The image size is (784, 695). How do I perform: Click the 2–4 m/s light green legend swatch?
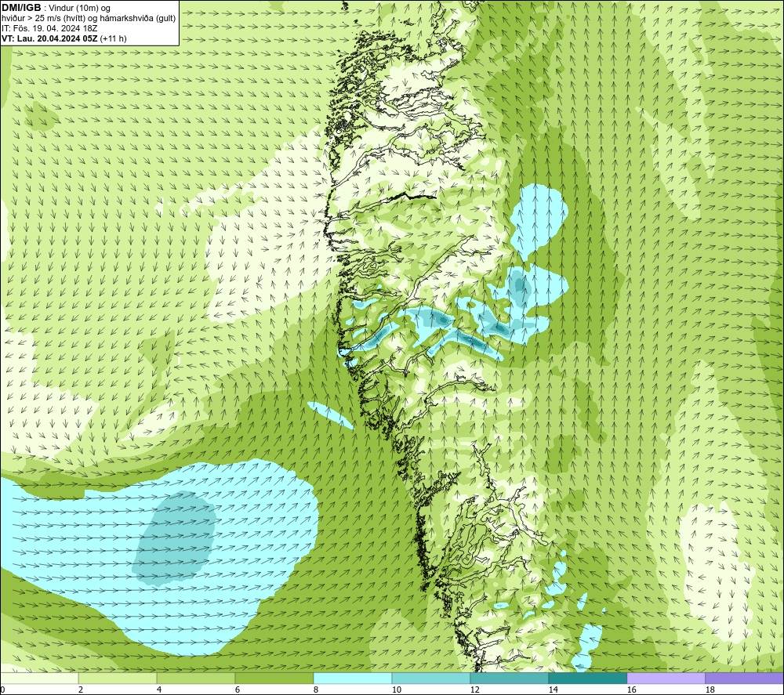(x=118, y=678)
